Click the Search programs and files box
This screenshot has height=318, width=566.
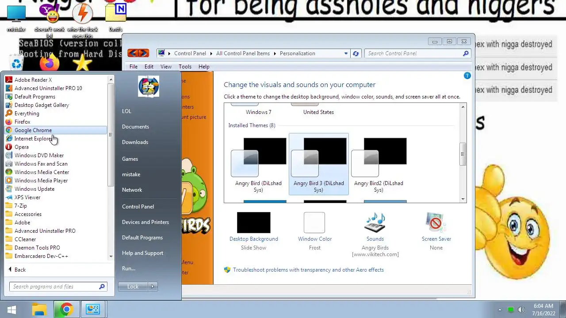58,287
